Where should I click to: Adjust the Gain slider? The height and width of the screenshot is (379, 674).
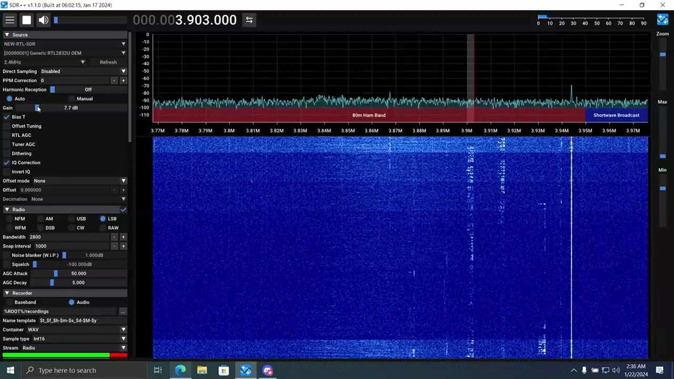click(x=71, y=108)
